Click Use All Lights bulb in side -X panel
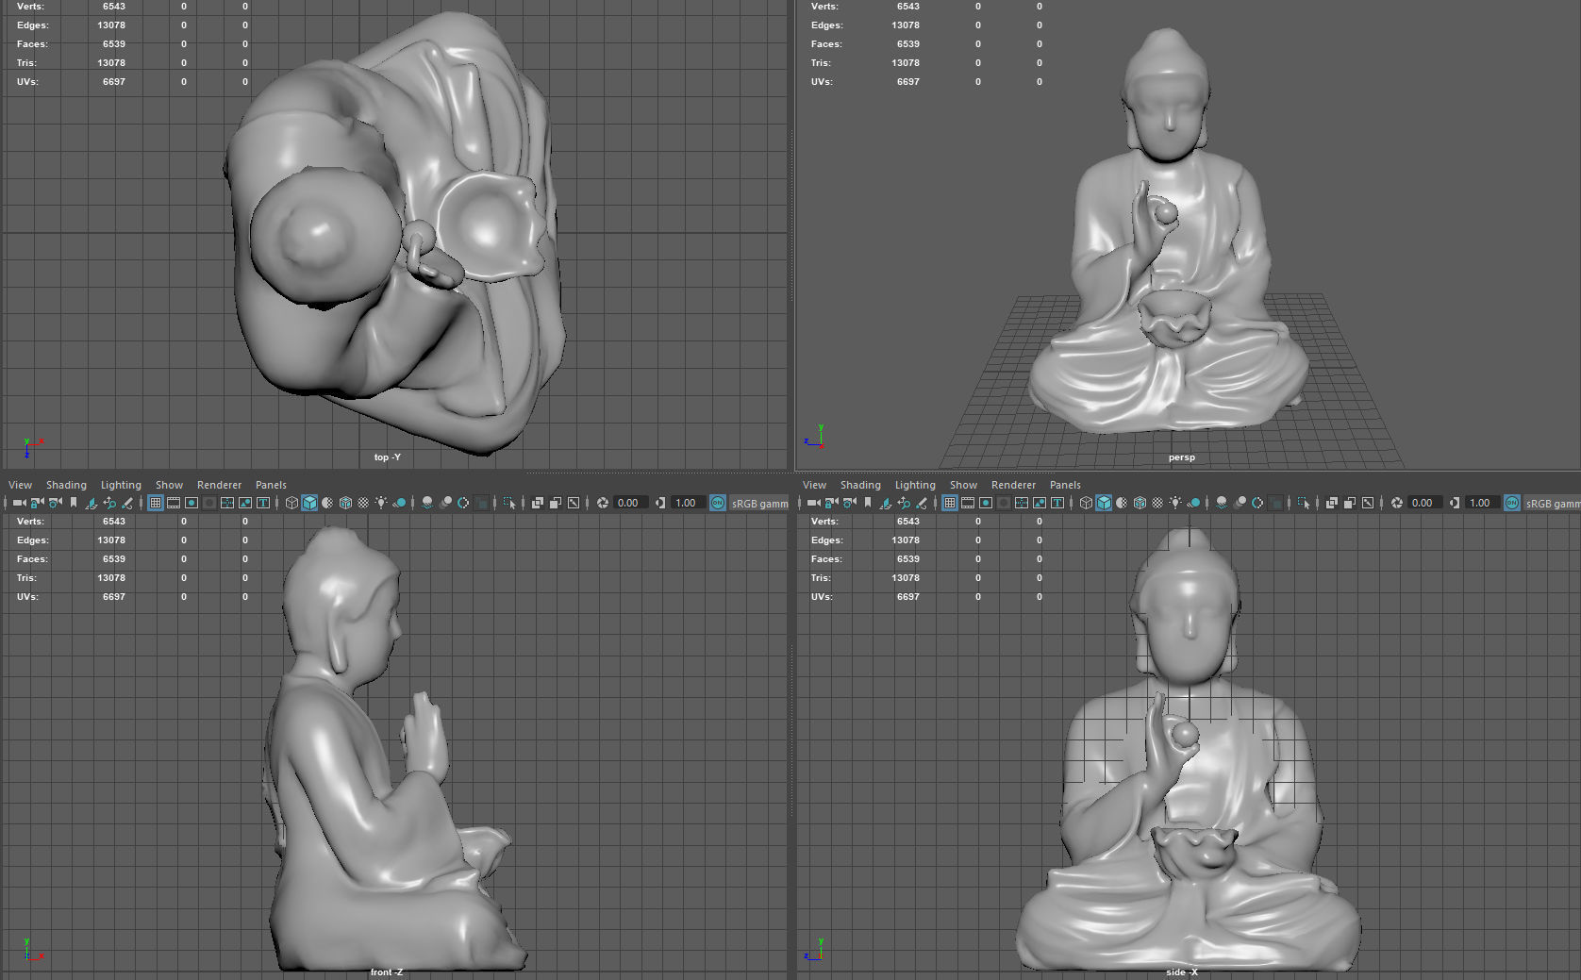The image size is (1581, 980). click(1175, 503)
